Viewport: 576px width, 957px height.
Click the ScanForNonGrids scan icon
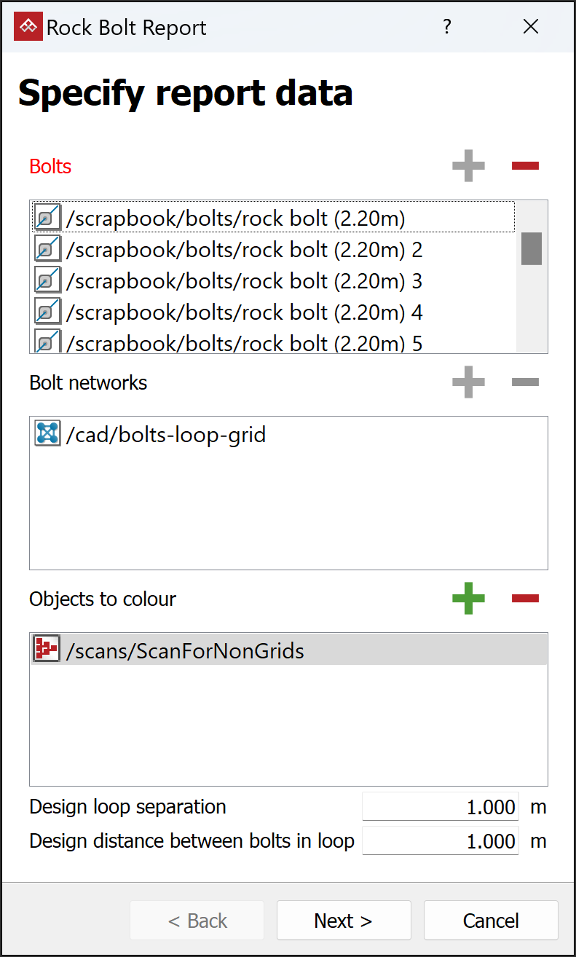pos(47,650)
